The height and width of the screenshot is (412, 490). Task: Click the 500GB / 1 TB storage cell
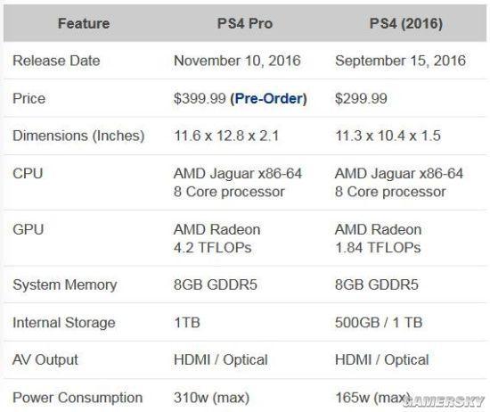(x=379, y=323)
